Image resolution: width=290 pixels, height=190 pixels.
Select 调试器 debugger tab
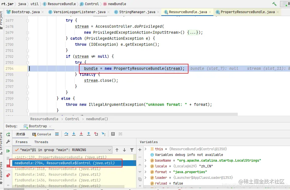click(20, 134)
